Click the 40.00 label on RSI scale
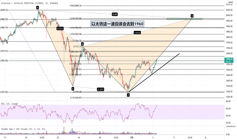Viewport: 237px width, 140px height. (x=228, y=116)
